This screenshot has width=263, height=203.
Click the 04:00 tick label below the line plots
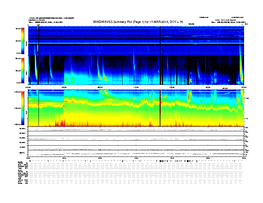point(64,158)
